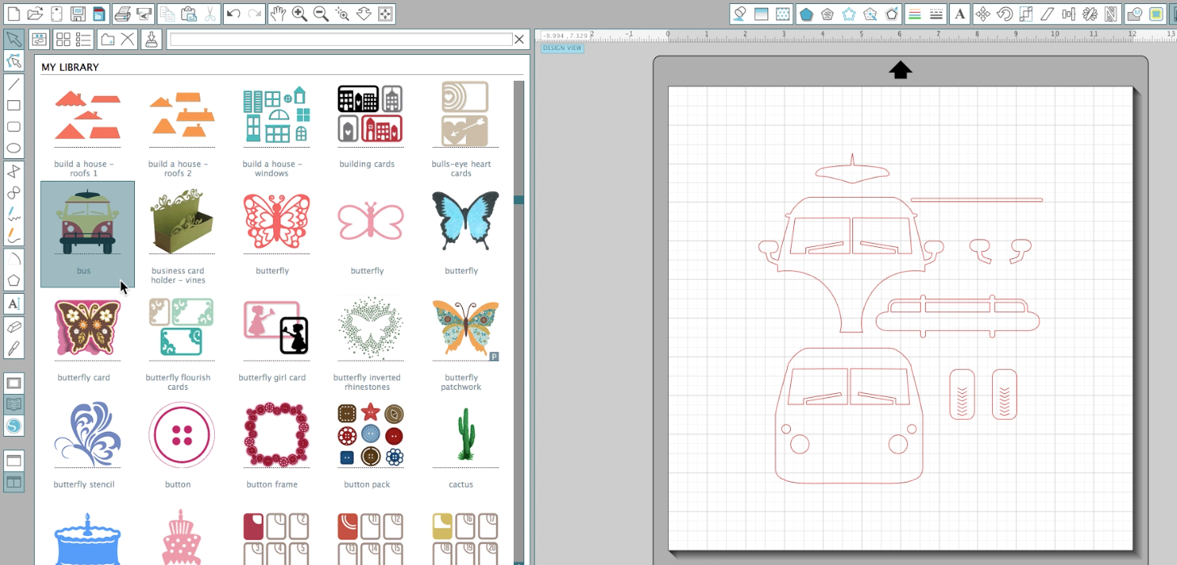This screenshot has height=565, width=1177.
Task: Open the Replicate panel
Action: tap(1090, 14)
